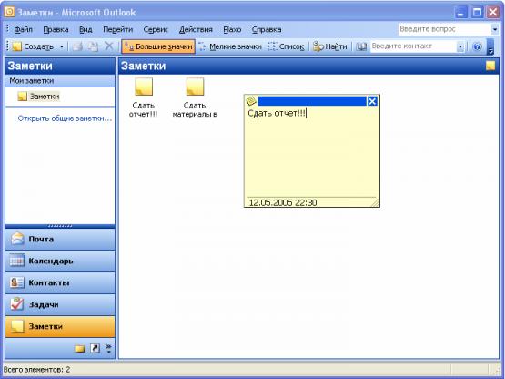Open the Plaxo menu

(232, 30)
